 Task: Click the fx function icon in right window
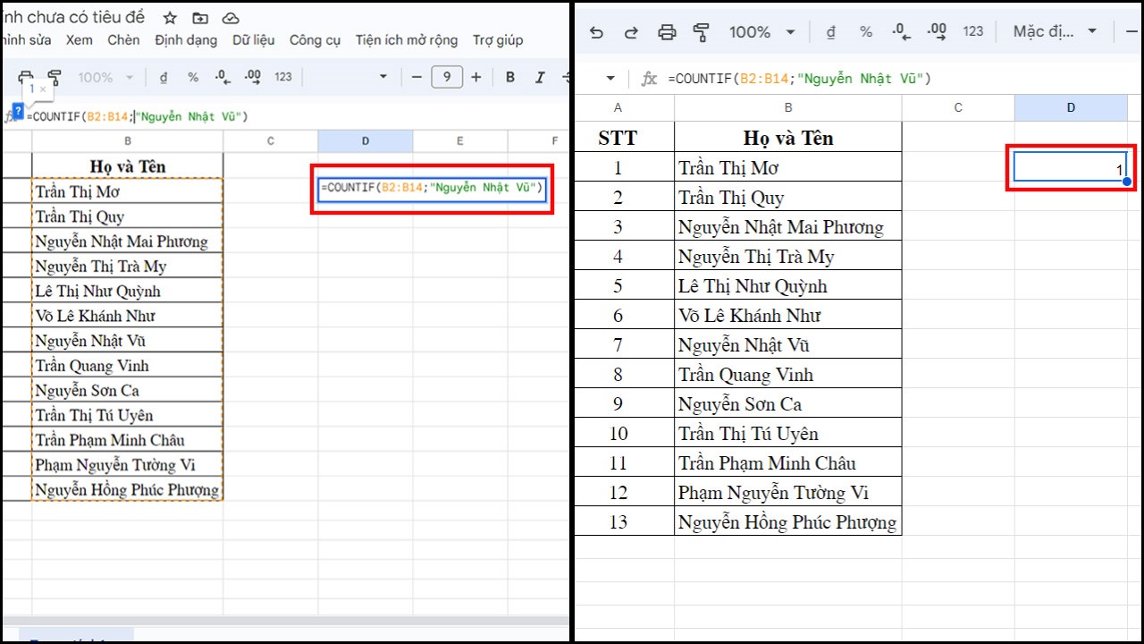pos(649,79)
